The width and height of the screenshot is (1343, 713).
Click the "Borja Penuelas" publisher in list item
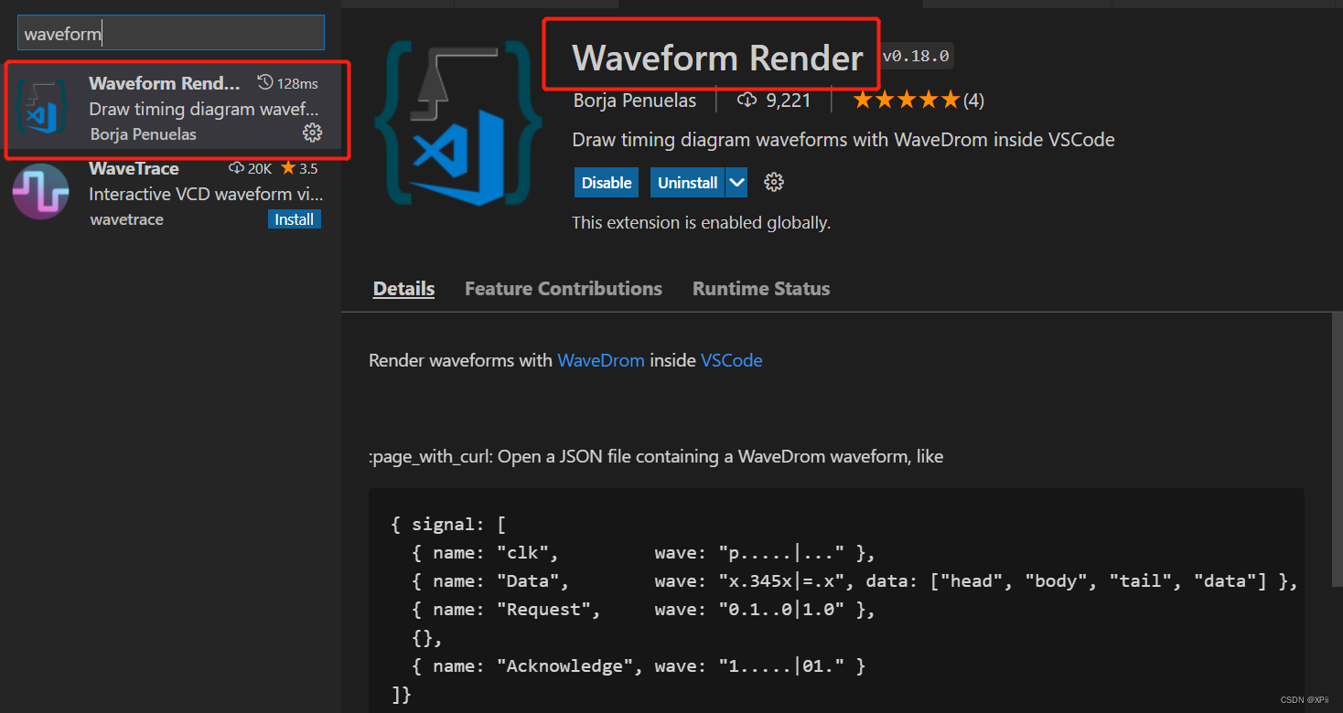pos(144,134)
